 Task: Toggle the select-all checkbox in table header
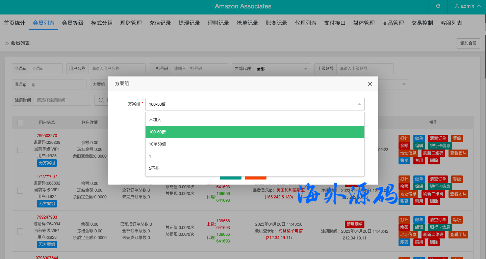coord(20,123)
